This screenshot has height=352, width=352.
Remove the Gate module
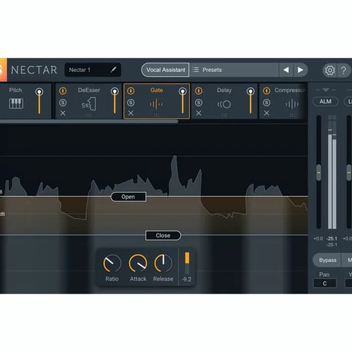coord(131,113)
